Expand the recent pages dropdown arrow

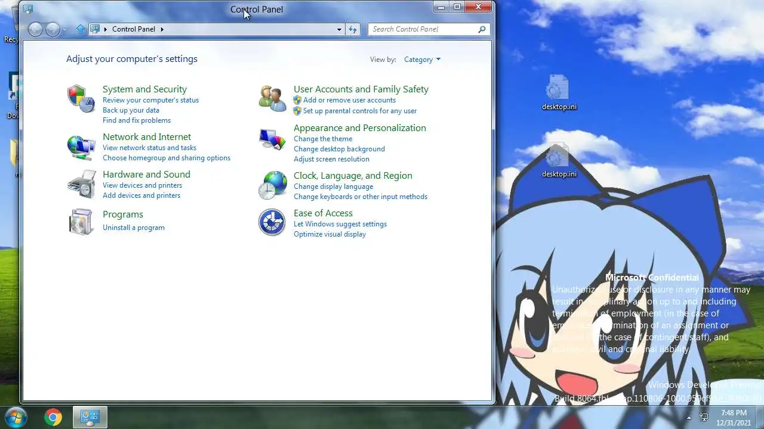[x=64, y=30]
